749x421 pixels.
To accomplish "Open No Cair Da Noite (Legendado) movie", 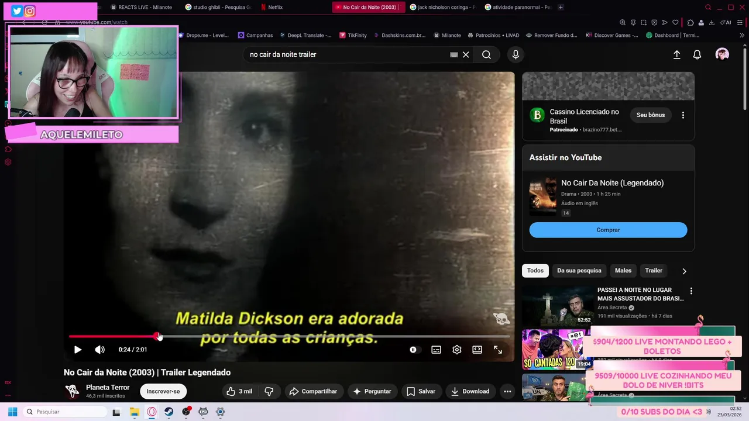I will (x=612, y=183).
